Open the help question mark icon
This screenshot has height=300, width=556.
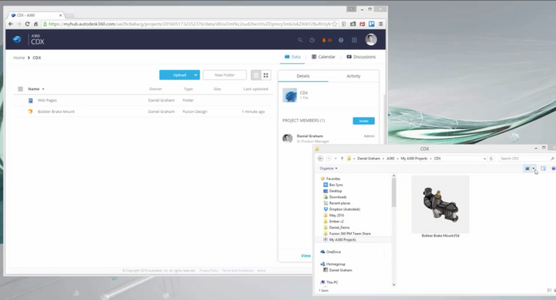click(x=341, y=40)
